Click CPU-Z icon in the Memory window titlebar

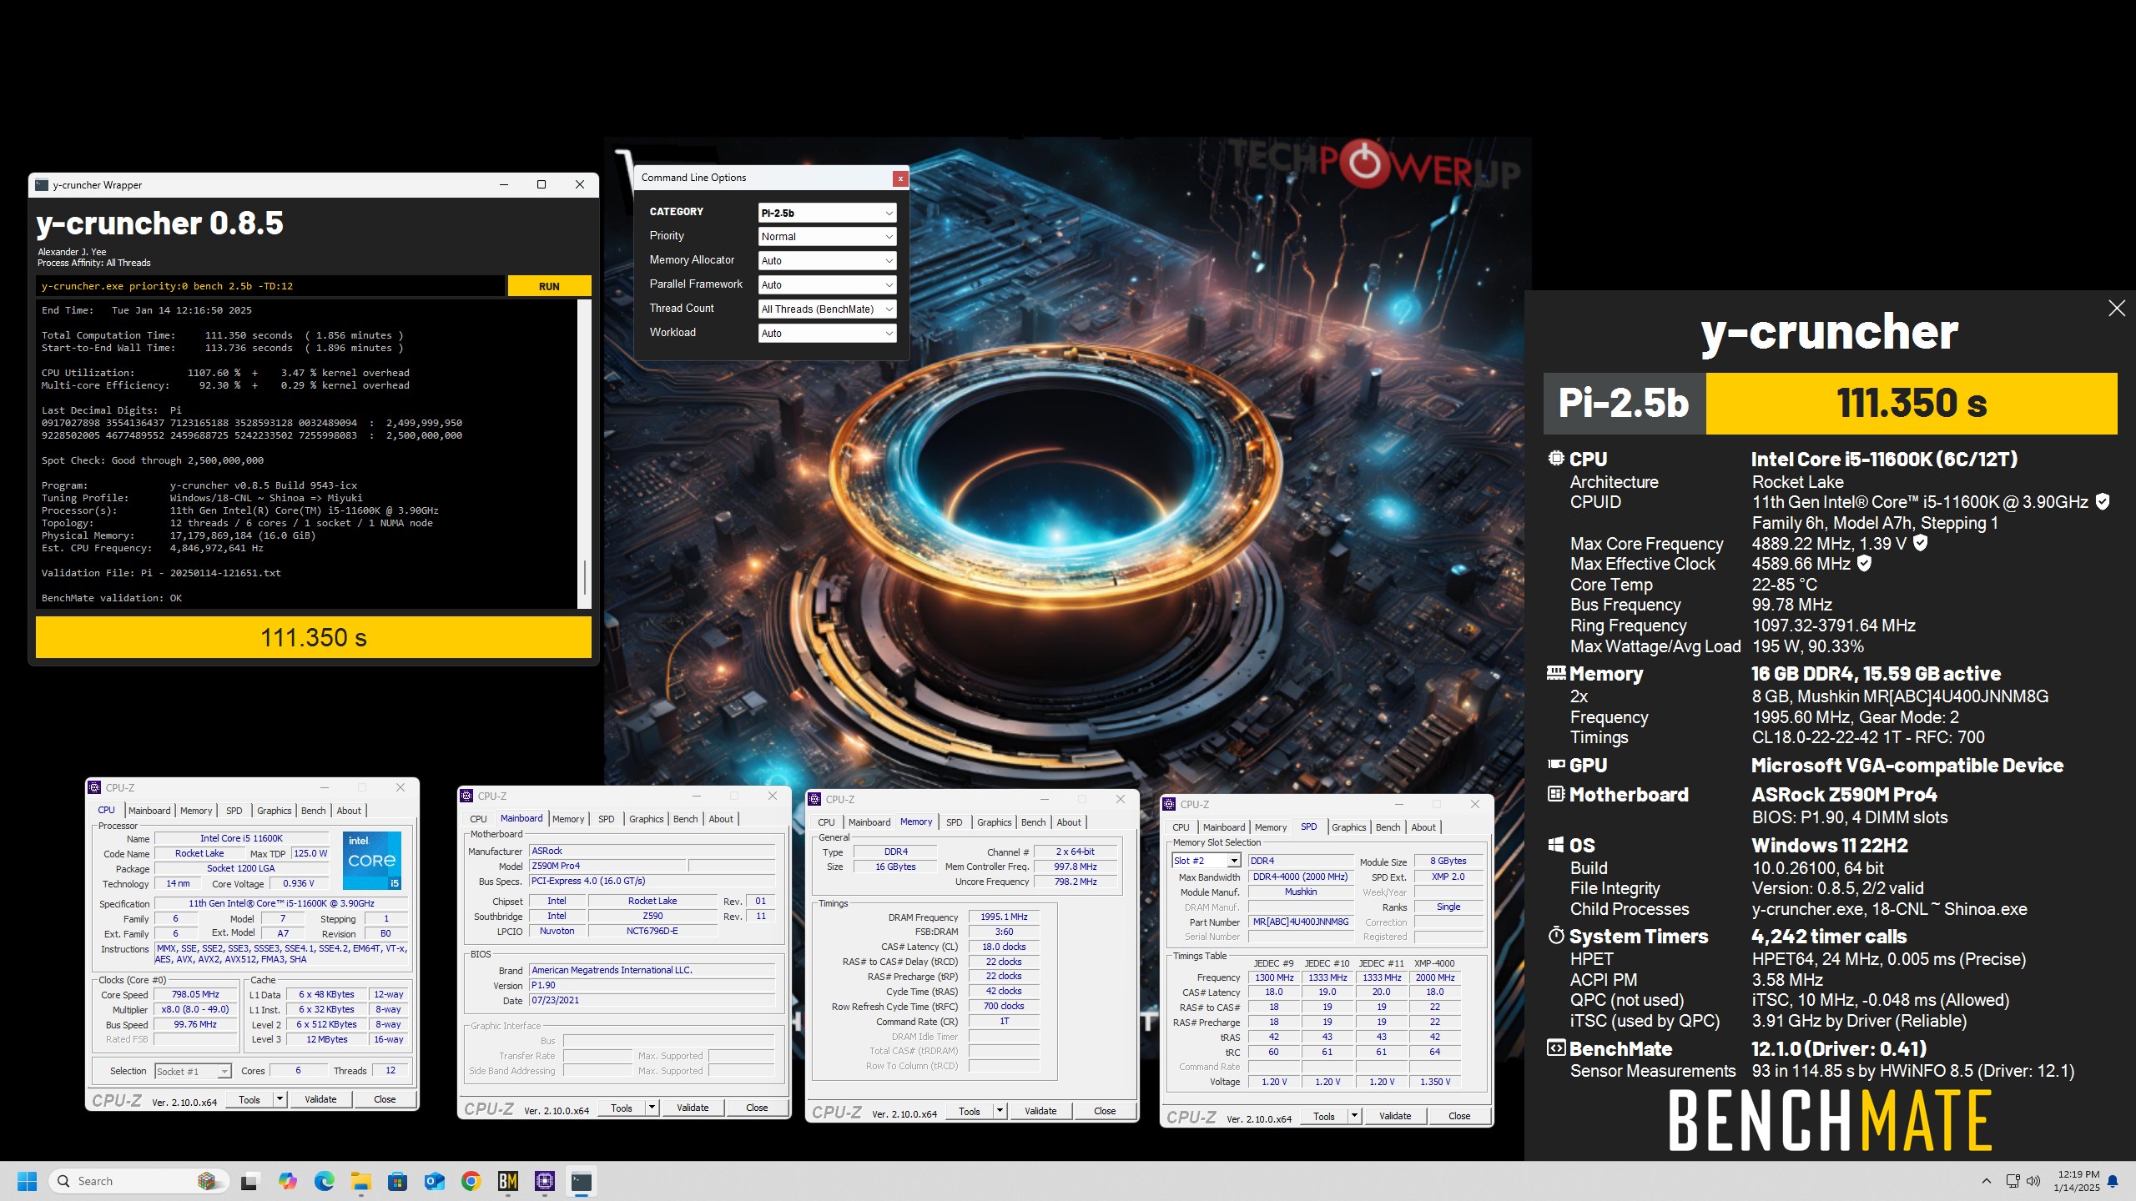(x=815, y=799)
